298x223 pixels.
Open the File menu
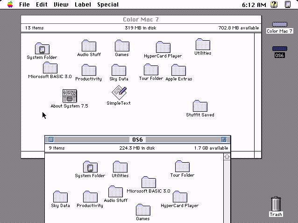pyautogui.click(x=24, y=4)
